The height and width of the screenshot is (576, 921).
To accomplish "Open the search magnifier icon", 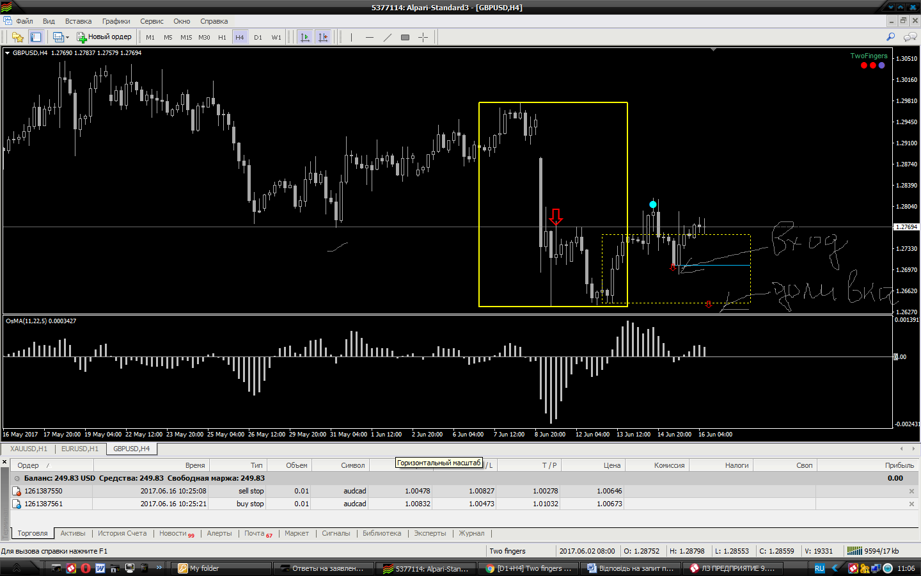I will pos(890,37).
